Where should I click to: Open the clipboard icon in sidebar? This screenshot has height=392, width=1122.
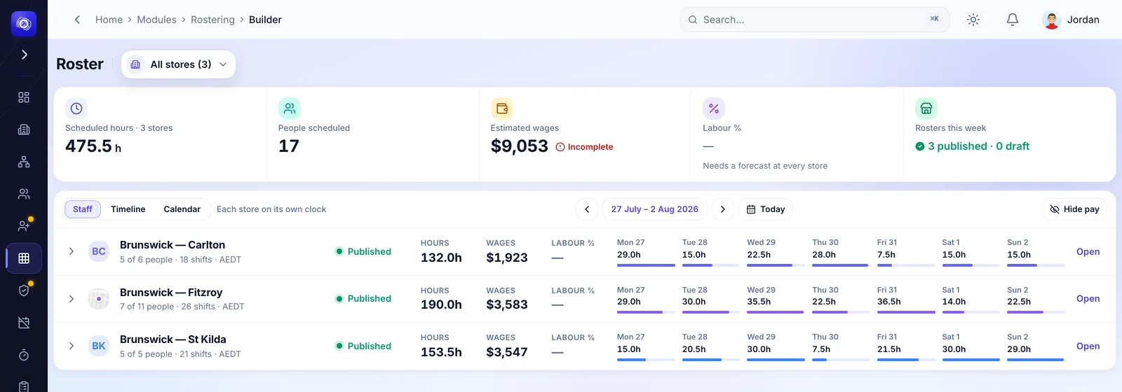[x=24, y=386]
